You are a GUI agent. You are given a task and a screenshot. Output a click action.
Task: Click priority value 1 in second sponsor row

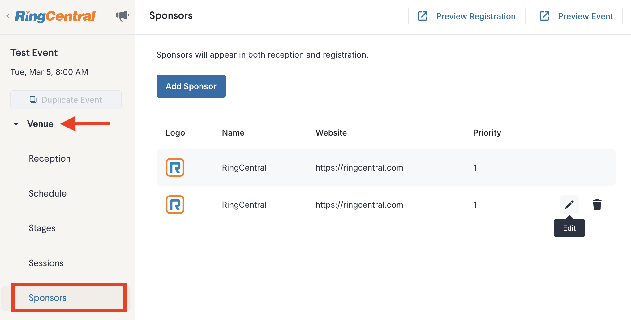point(475,205)
